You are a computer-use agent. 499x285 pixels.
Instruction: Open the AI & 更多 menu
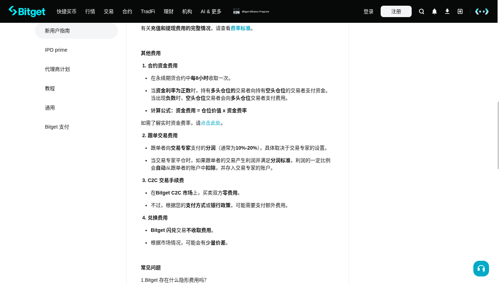211,11
